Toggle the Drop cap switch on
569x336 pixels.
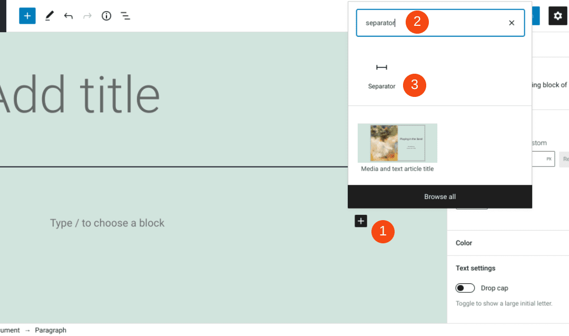(465, 288)
